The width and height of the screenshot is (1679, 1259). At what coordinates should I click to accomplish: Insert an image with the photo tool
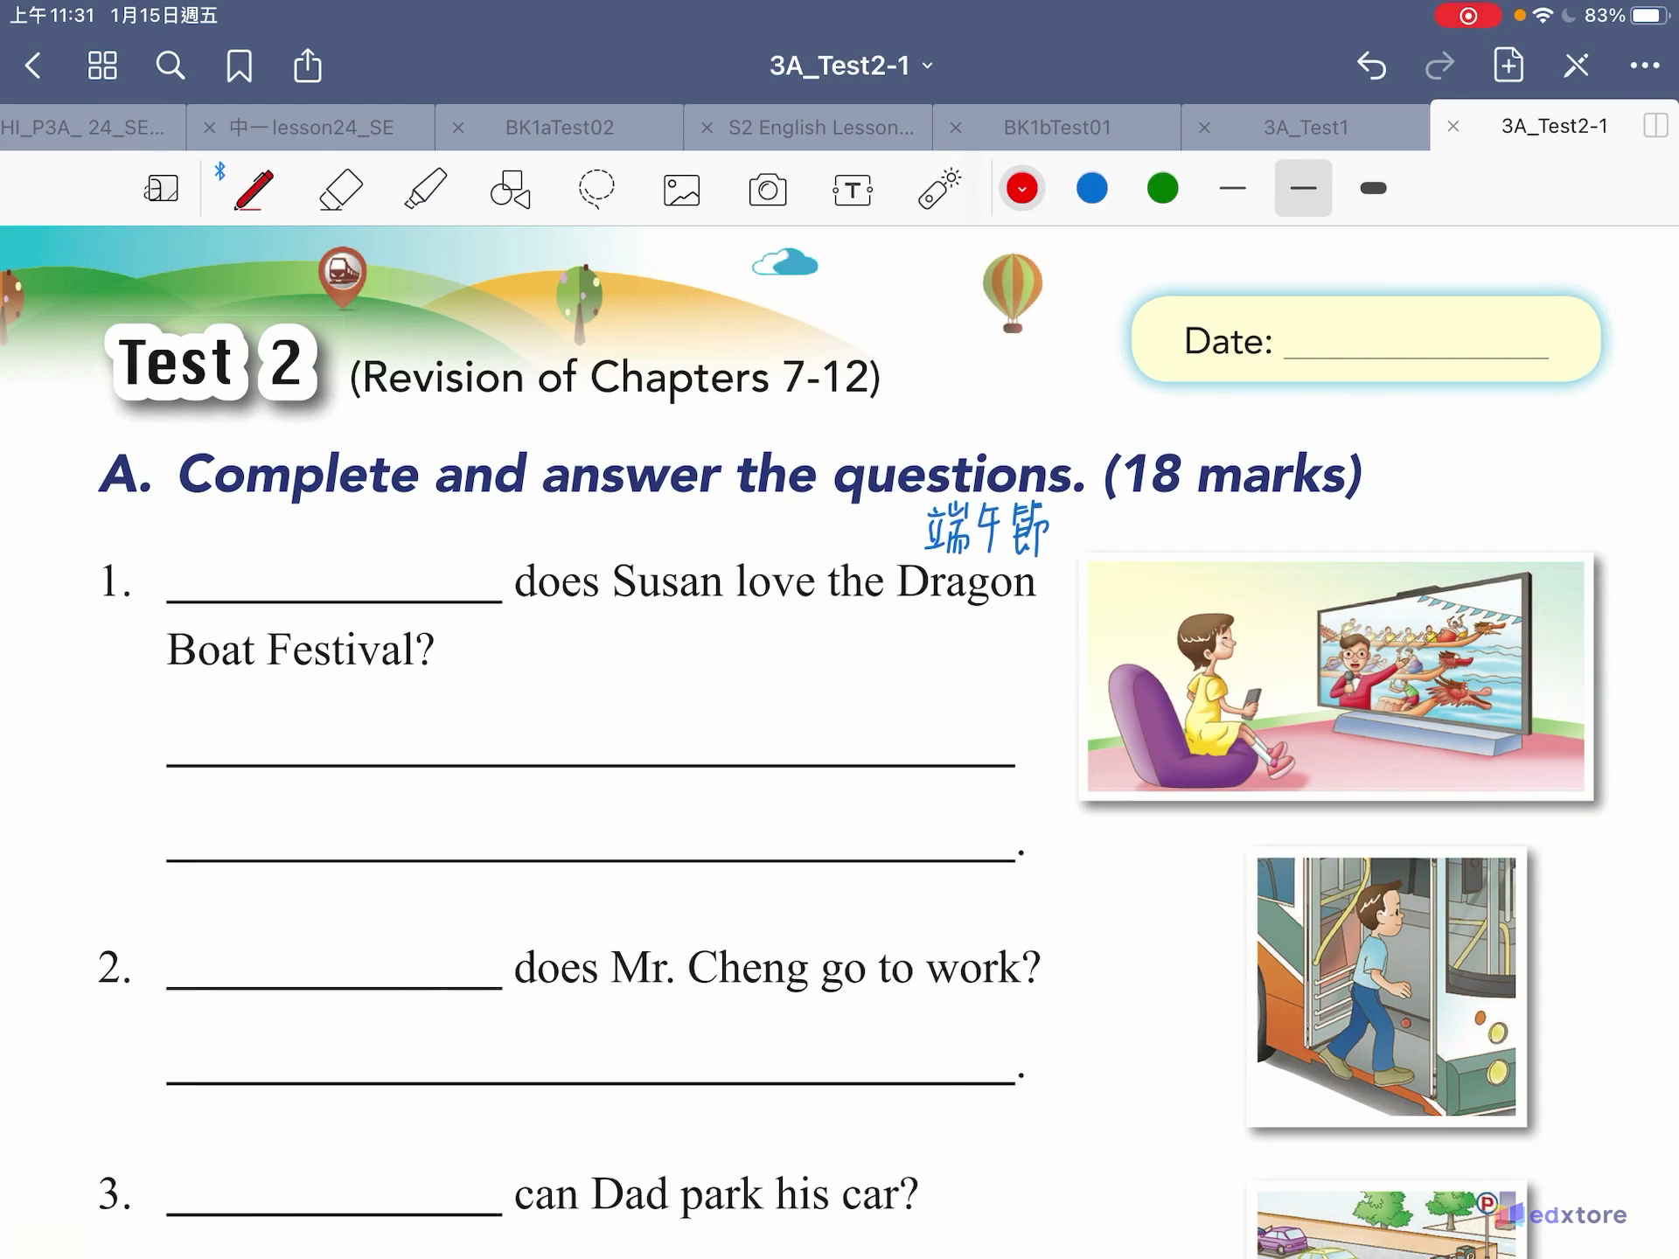click(682, 190)
